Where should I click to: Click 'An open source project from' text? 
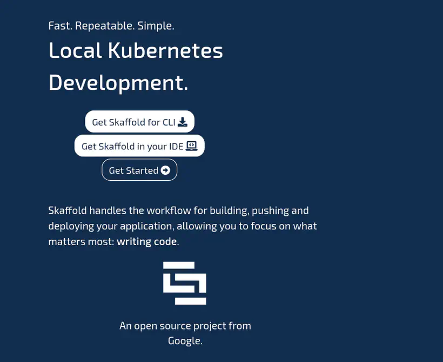185,326
